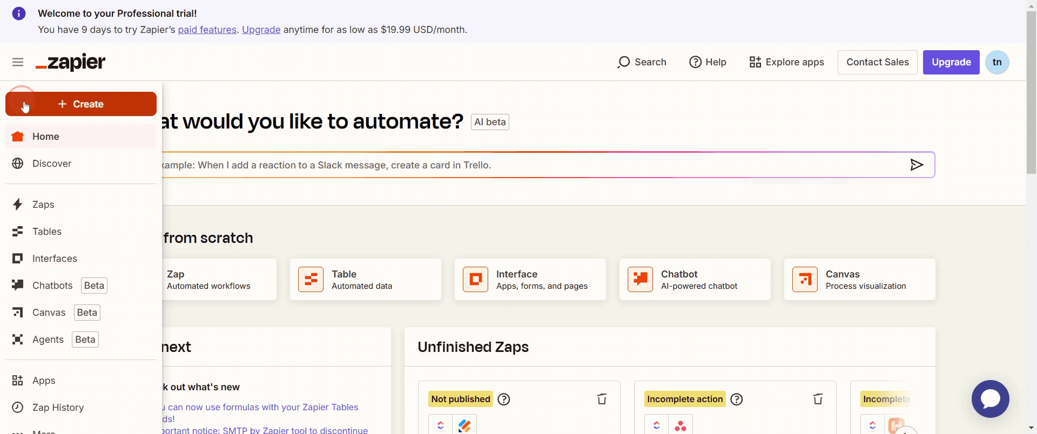1037x434 pixels.
Task: Click the Home house icon
Action: click(18, 137)
